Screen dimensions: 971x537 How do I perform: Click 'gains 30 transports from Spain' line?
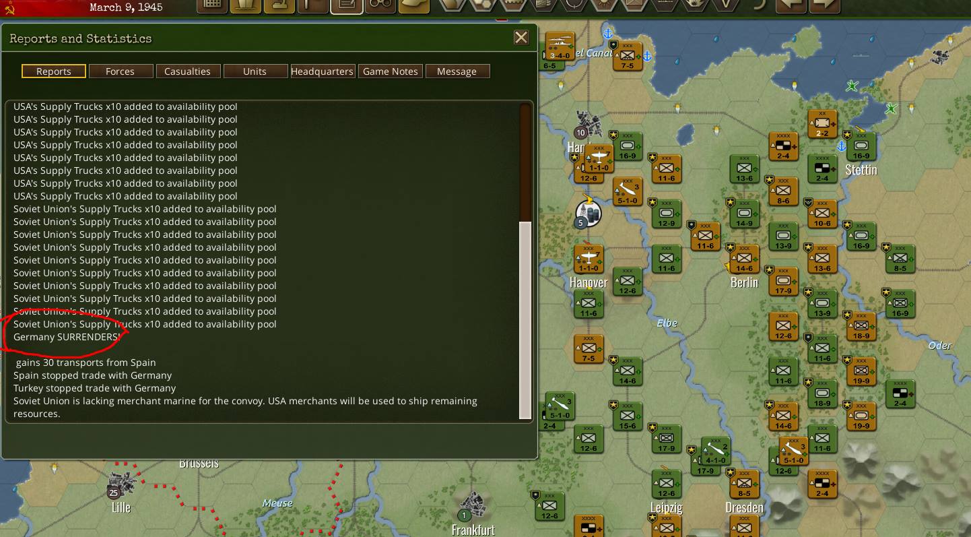86,362
